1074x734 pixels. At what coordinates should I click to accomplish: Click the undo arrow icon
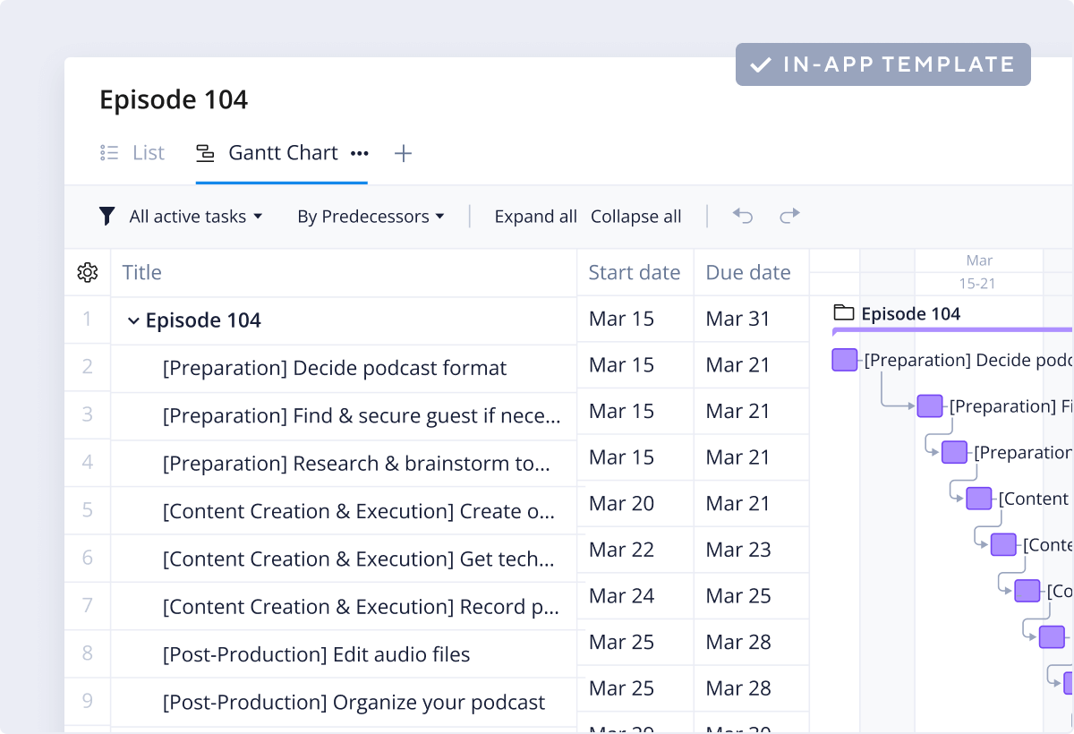pyautogui.click(x=742, y=215)
